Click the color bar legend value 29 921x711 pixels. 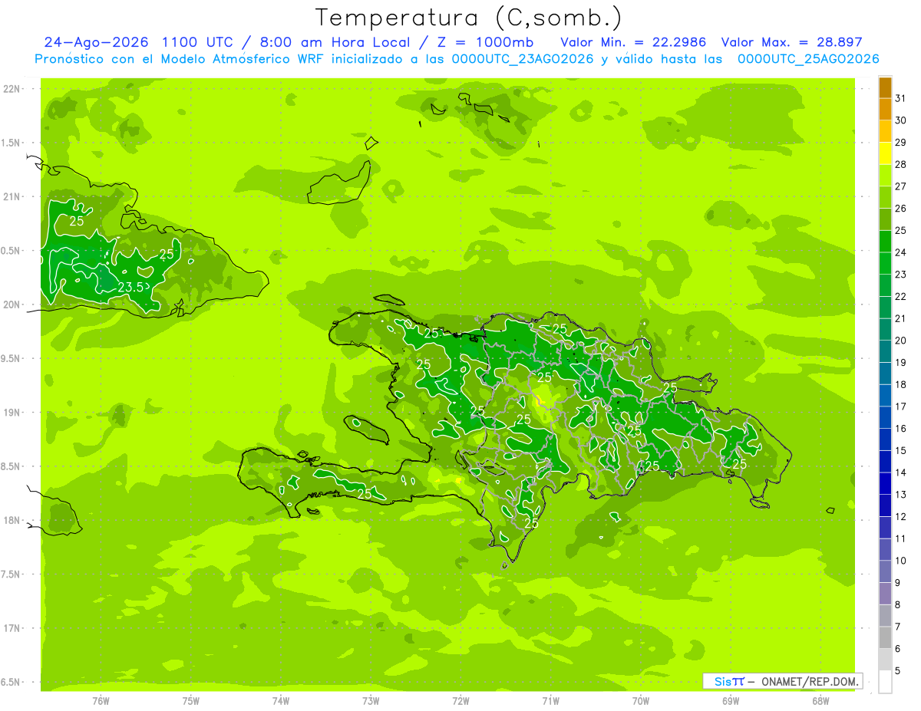(x=900, y=143)
